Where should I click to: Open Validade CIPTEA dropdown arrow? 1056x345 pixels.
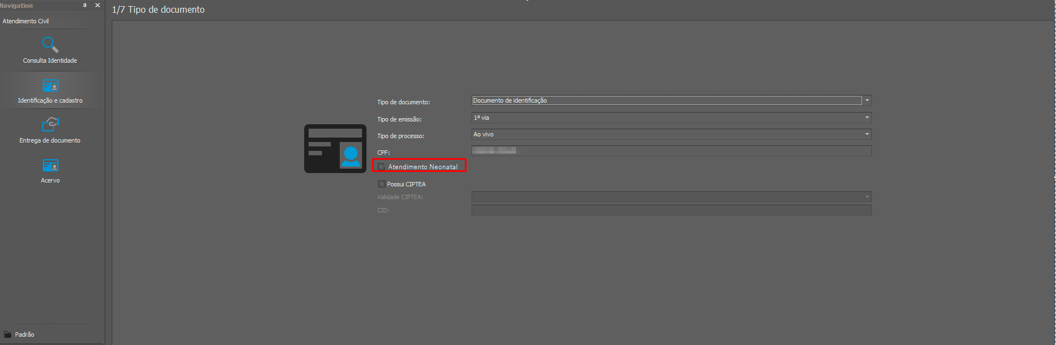point(866,197)
